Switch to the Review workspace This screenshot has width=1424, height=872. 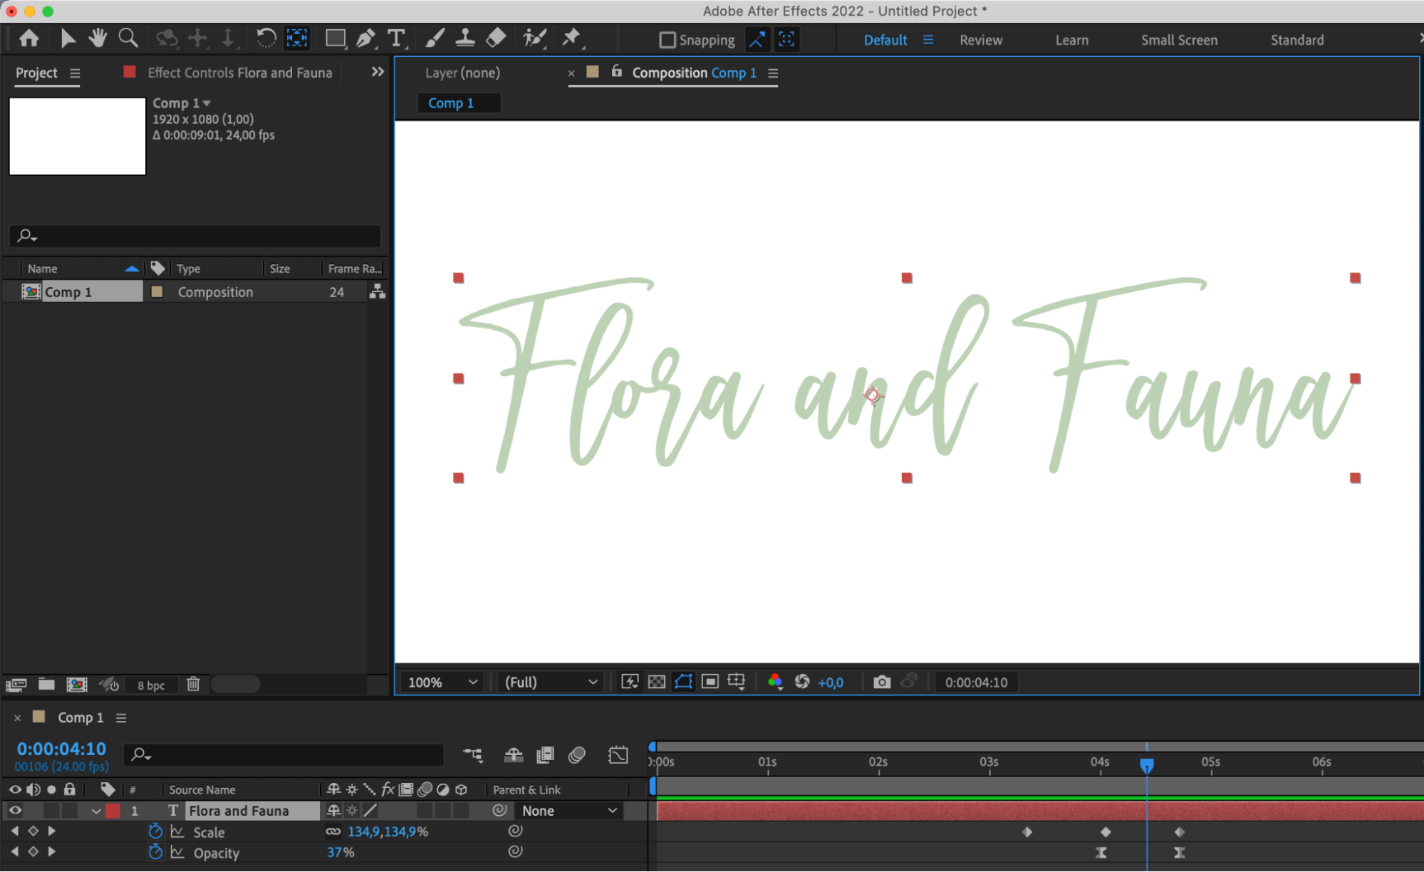[980, 40]
